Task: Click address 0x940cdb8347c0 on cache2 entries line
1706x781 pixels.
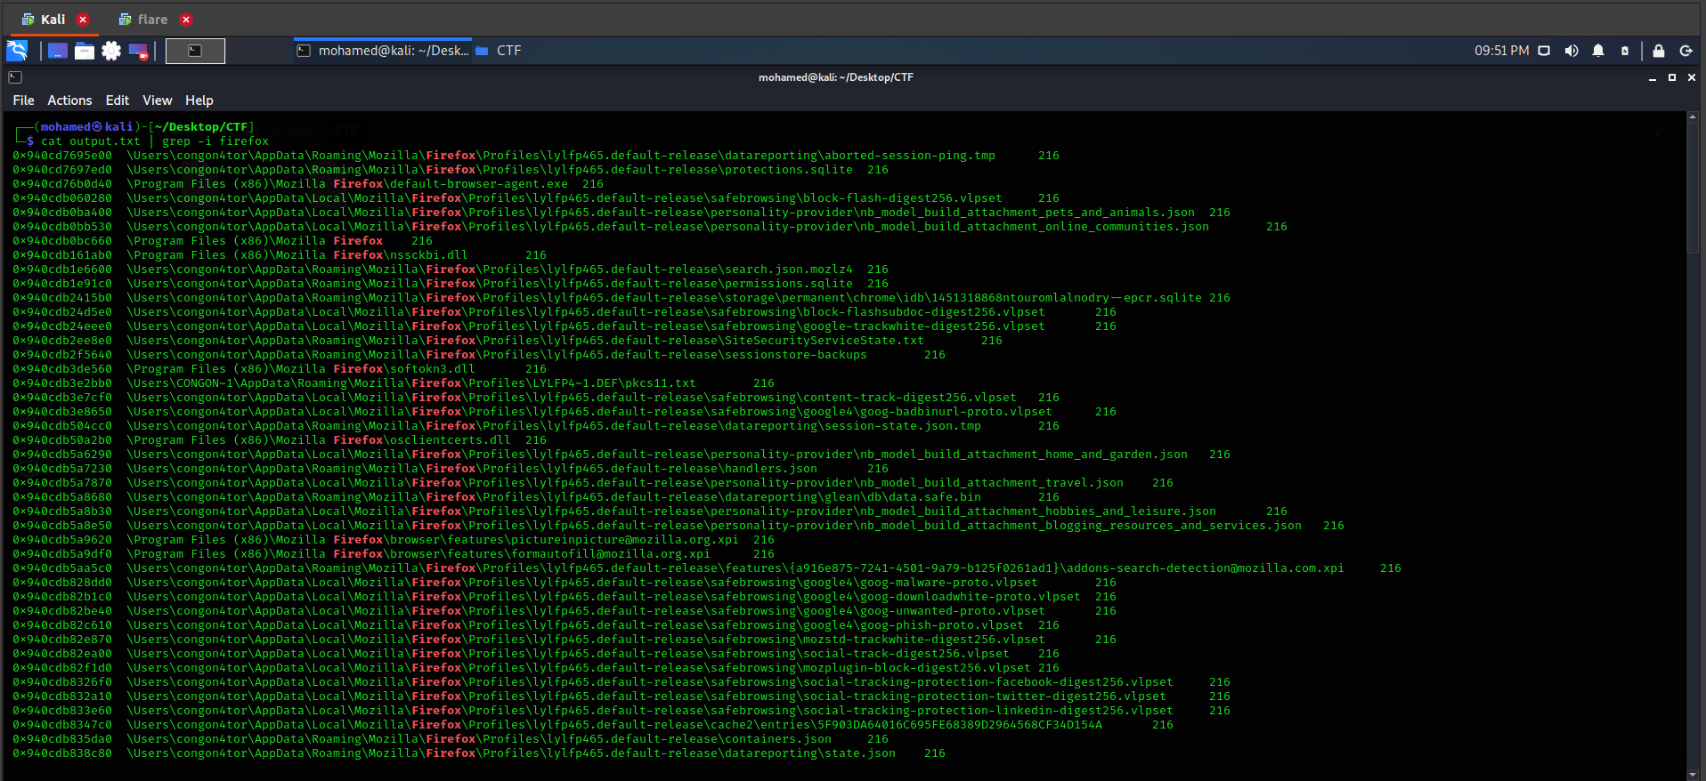Action: 62,725
